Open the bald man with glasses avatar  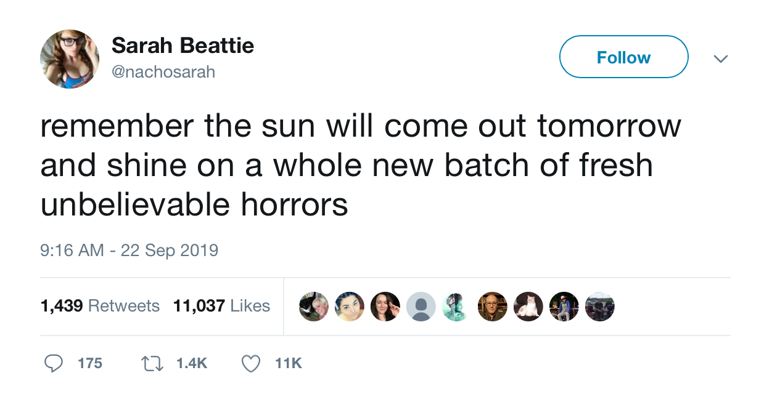(493, 307)
